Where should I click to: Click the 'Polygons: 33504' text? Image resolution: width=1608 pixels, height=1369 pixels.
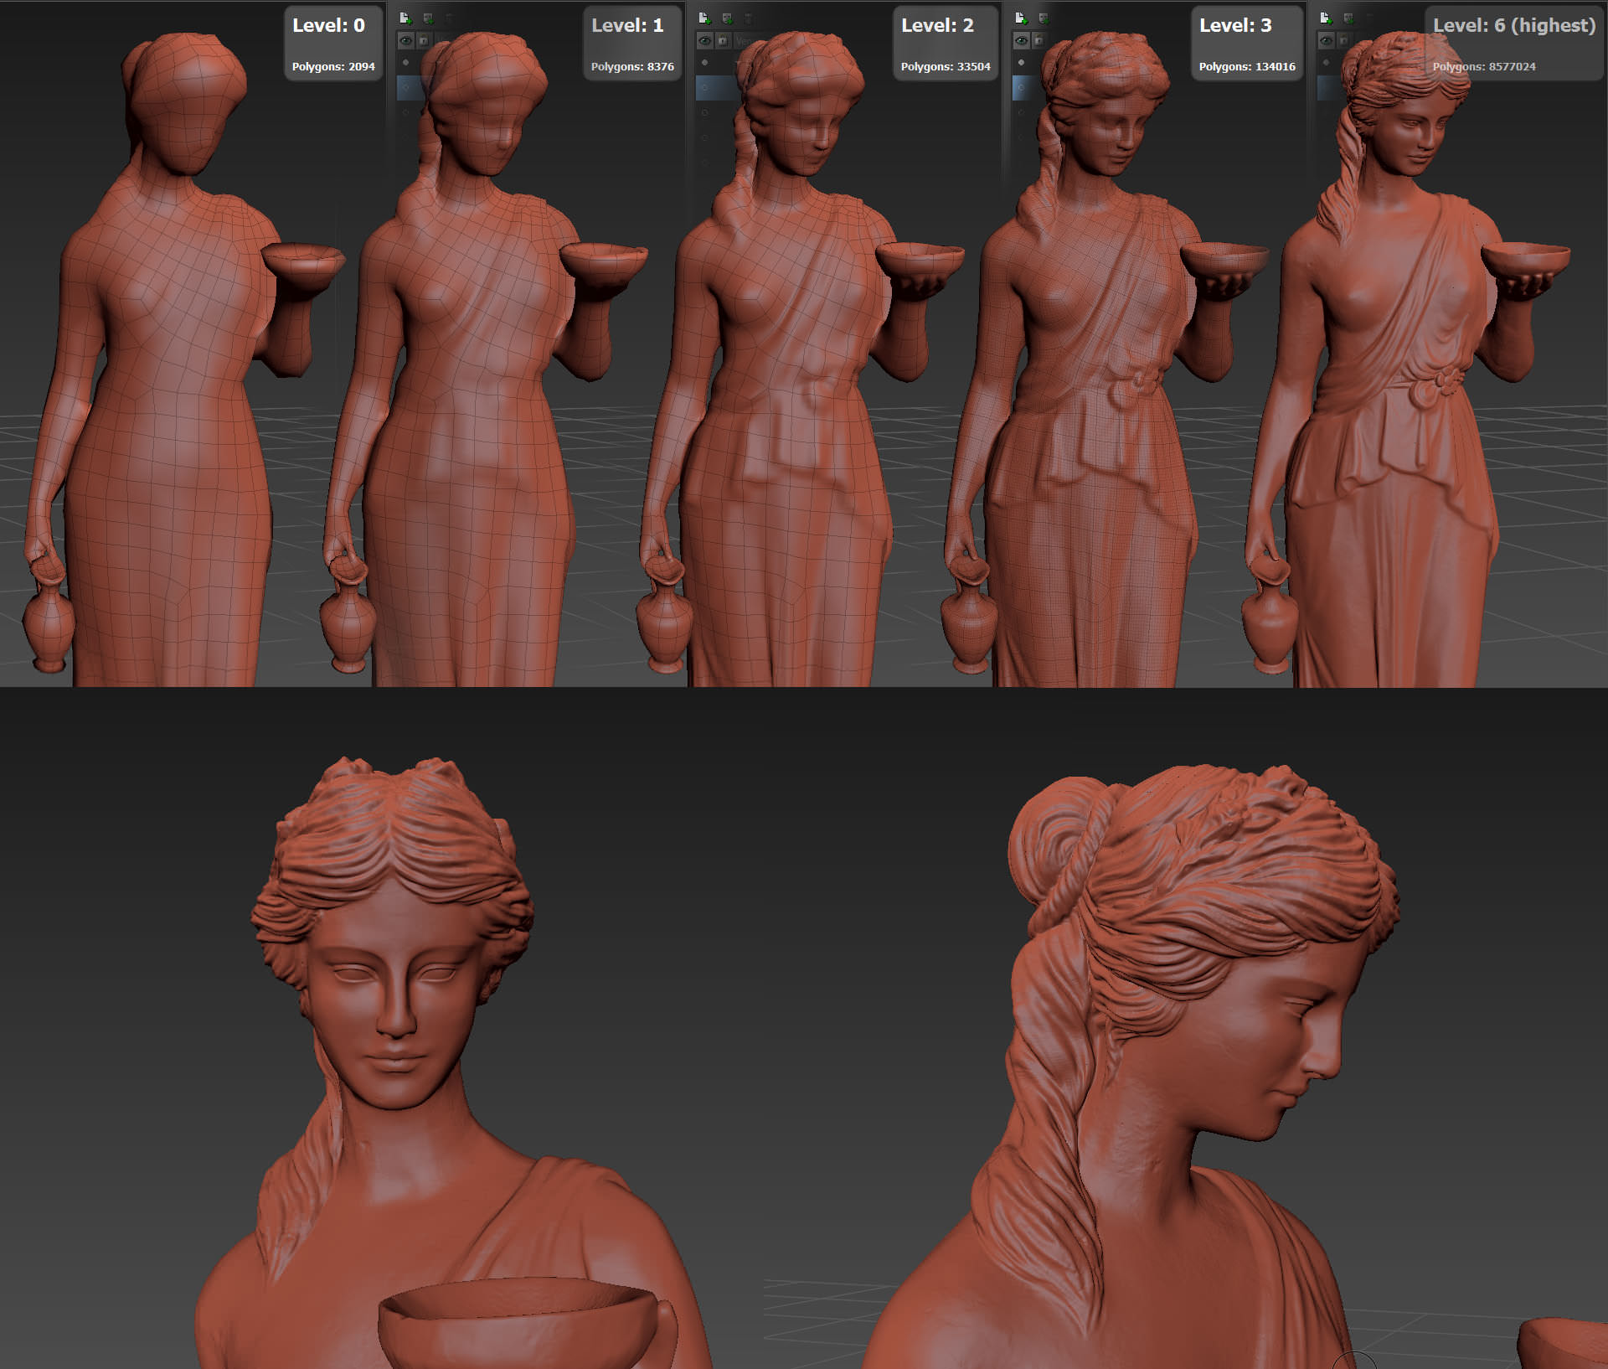946,66
